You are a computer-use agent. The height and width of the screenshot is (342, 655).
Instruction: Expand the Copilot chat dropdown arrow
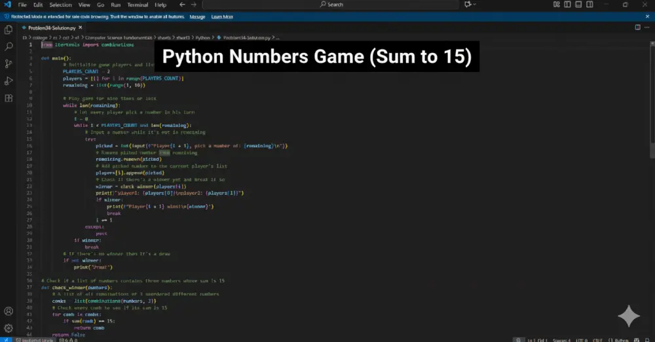475,5
